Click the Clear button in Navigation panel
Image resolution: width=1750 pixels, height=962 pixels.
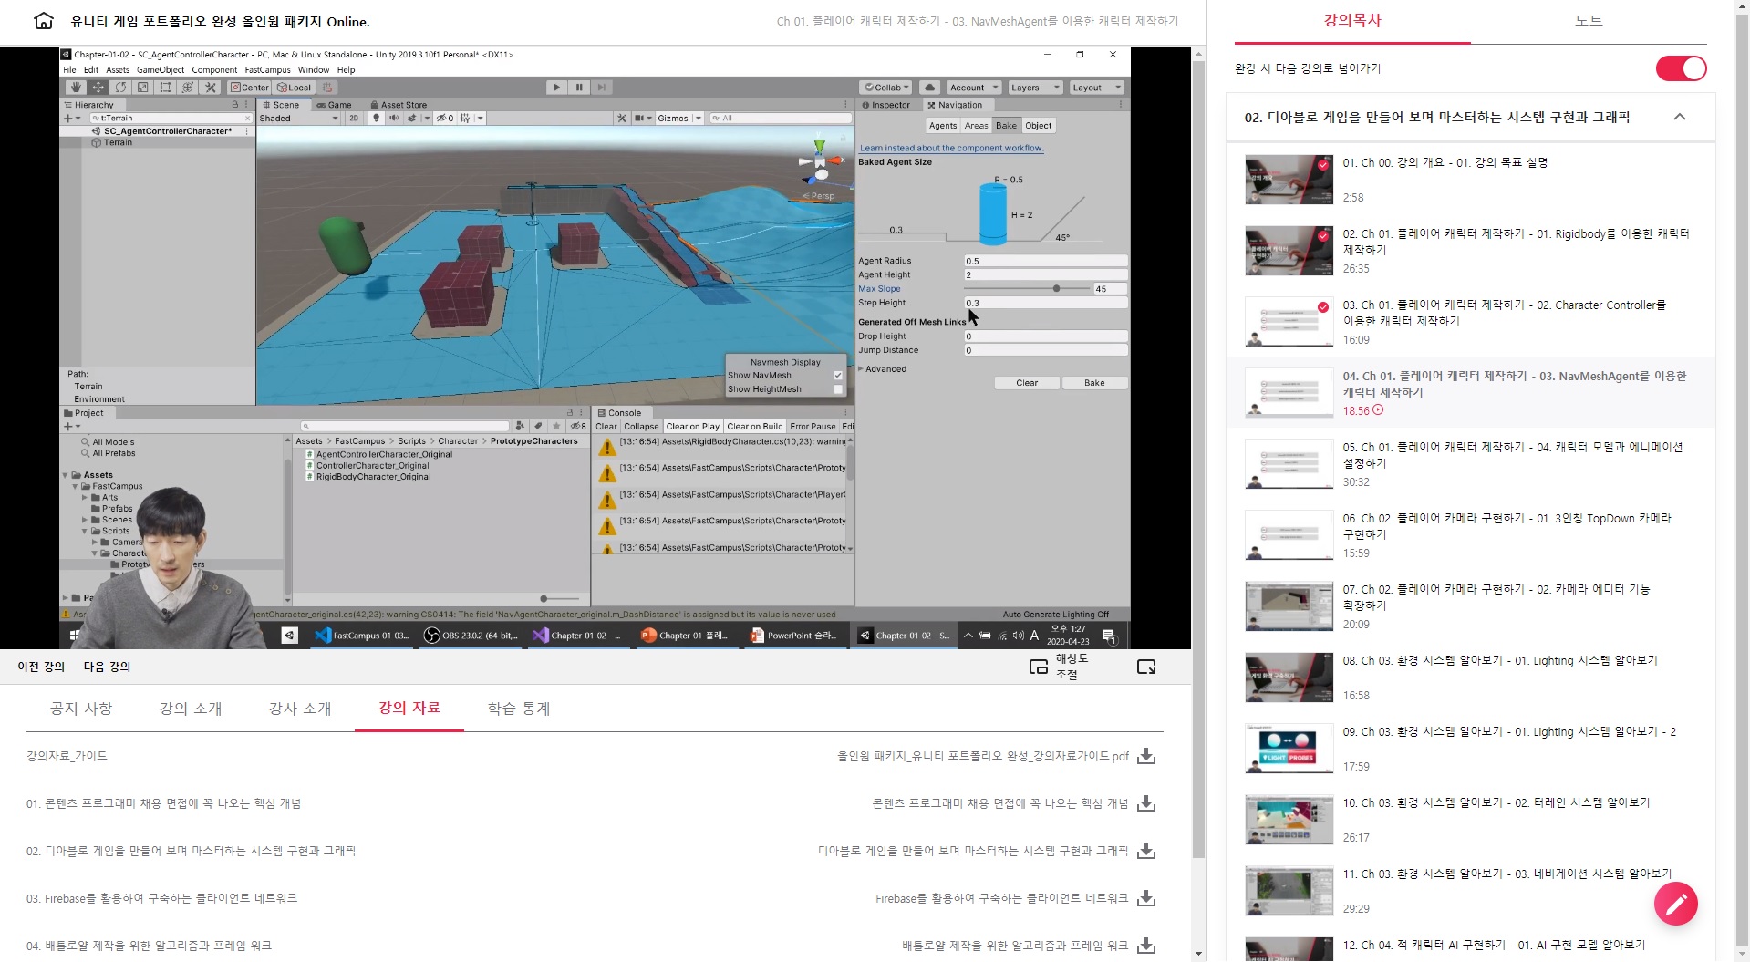pyautogui.click(x=1027, y=383)
